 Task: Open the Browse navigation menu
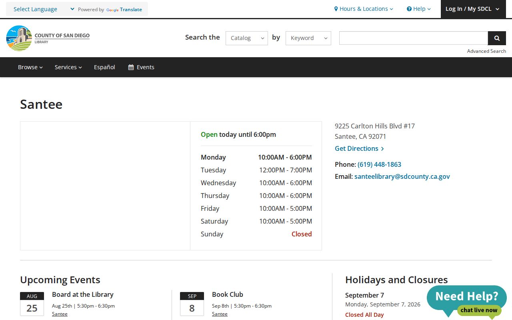click(x=30, y=67)
